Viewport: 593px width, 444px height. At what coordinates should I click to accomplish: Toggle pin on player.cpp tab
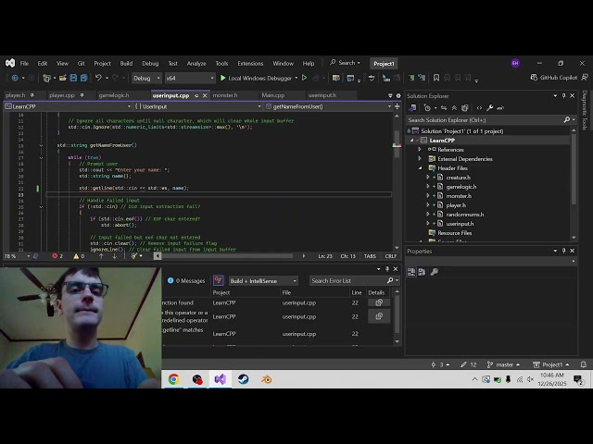(x=82, y=95)
